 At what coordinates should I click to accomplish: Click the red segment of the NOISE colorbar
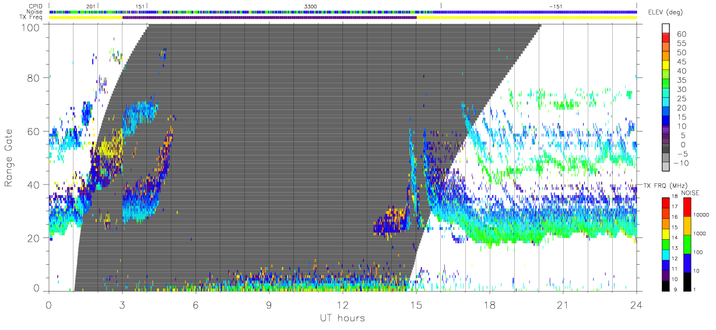(686, 207)
